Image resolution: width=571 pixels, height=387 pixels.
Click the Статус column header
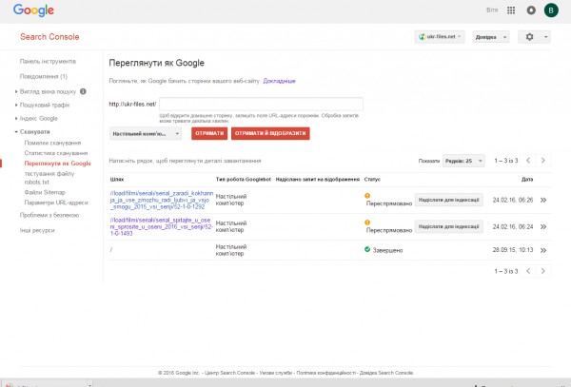point(372,180)
